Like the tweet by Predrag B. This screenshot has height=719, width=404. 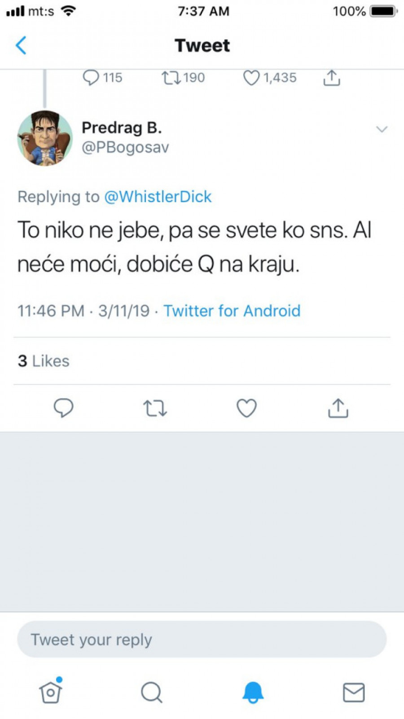point(246,408)
